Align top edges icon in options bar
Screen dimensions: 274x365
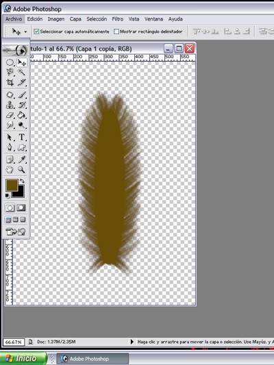[197, 32]
